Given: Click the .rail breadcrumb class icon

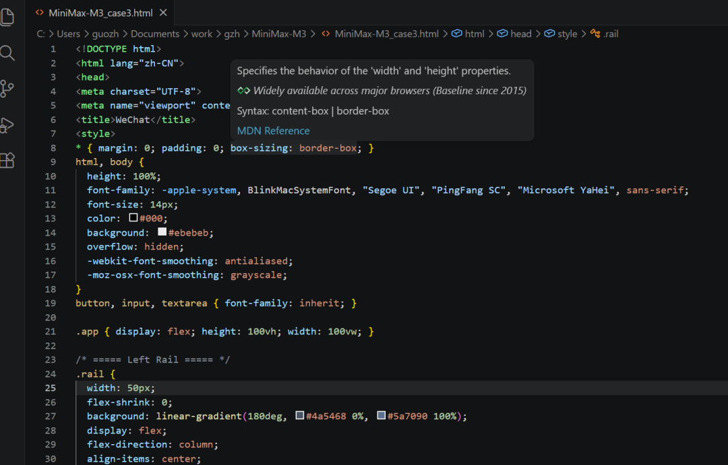Looking at the screenshot, I should (595, 34).
